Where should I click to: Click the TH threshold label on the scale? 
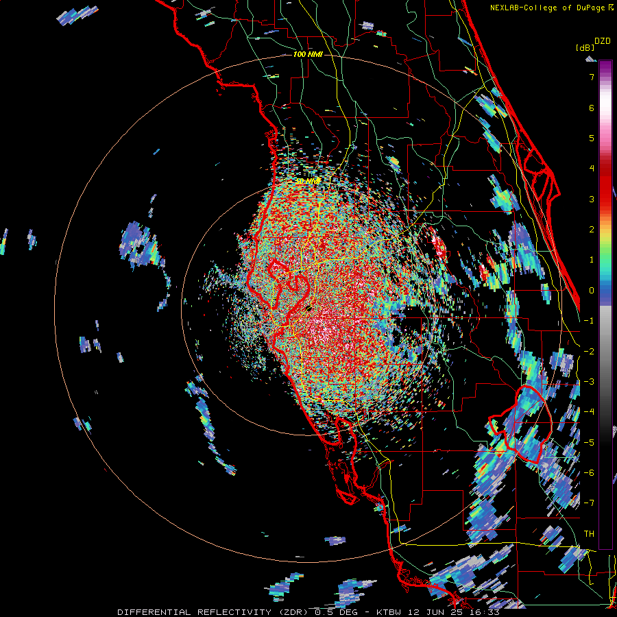point(589,534)
